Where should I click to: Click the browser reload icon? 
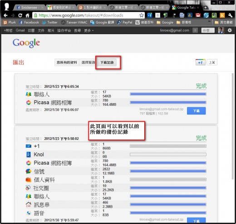point(20,15)
